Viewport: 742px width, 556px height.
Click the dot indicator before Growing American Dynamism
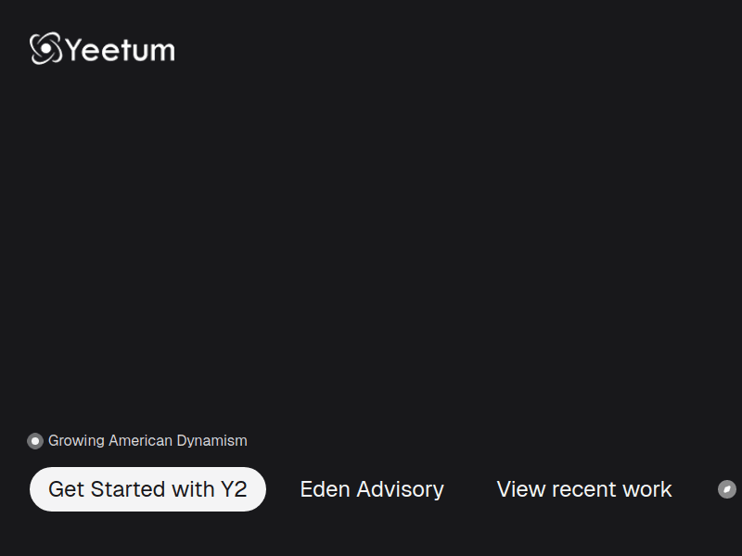click(34, 441)
